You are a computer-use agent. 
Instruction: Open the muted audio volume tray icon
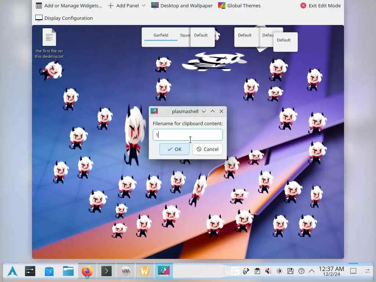(268, 271)
